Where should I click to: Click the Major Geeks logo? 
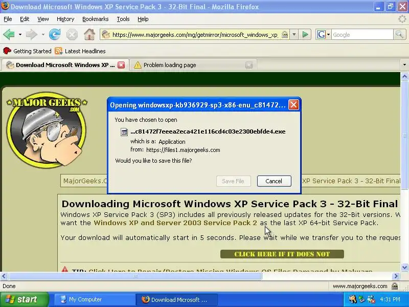(x=47, y=130)
